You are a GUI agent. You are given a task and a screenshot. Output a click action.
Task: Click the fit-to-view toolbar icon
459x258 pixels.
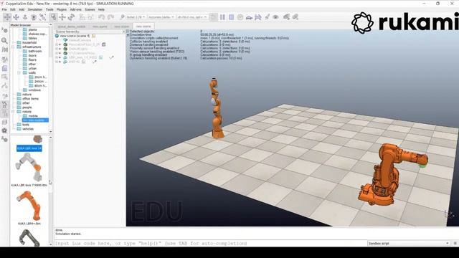pos(43,17)
